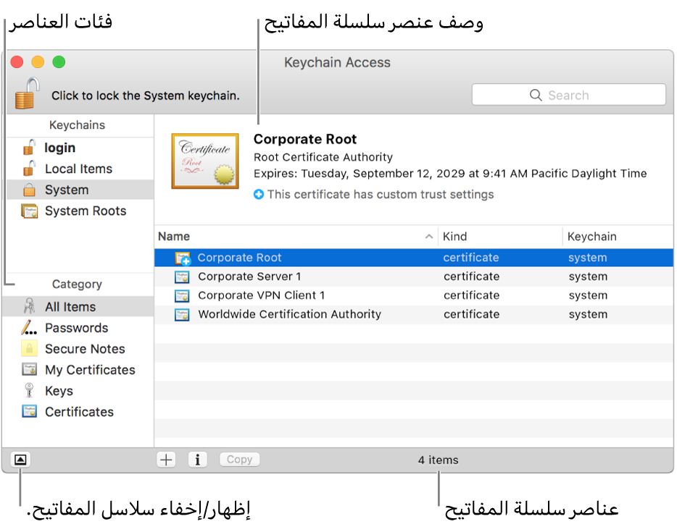Click 'Click to lock the System keychain.' text
This screenshot has height=524, width=677.
coord(146,96)
